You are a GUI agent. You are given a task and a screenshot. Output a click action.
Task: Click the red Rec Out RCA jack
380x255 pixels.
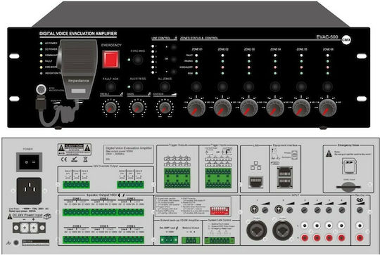coord(360,238)
